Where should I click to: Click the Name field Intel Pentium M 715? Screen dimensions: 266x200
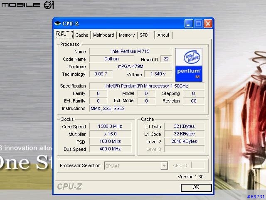[131, 51]
